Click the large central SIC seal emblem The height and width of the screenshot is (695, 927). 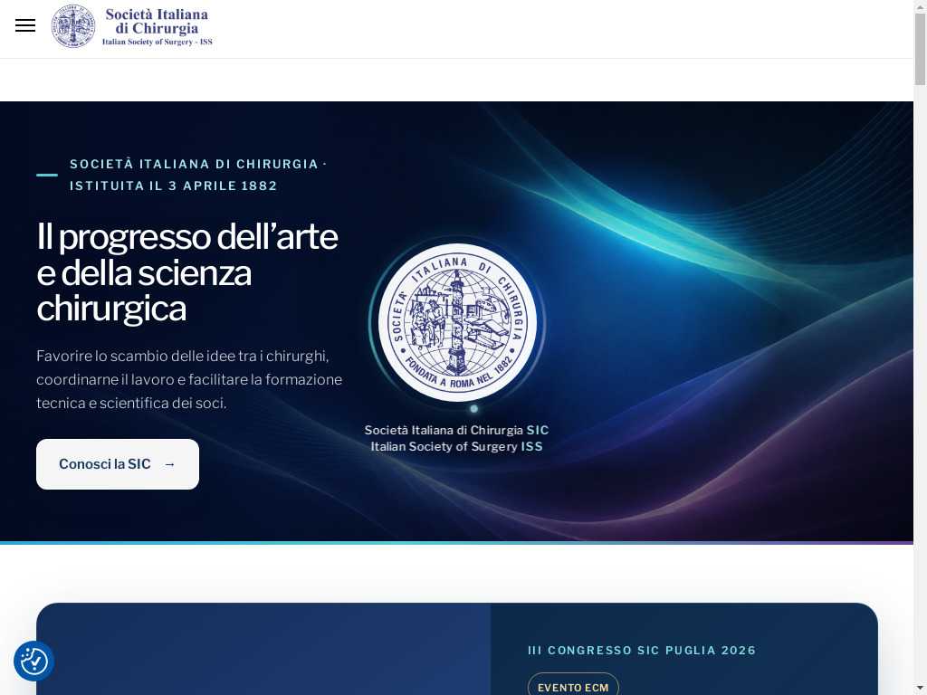coord(457,323)
